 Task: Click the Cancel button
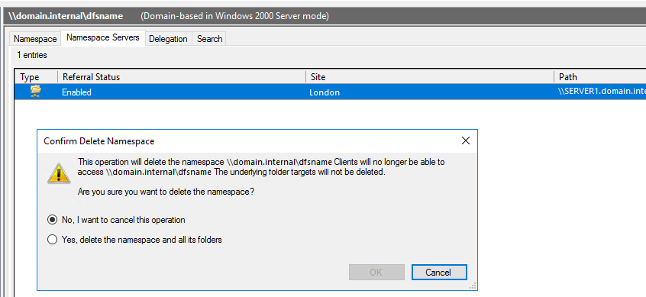(x=439, y=273)
